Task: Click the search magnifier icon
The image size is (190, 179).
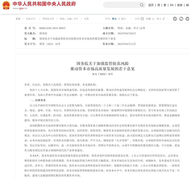Action: click(x=142, y=5)
